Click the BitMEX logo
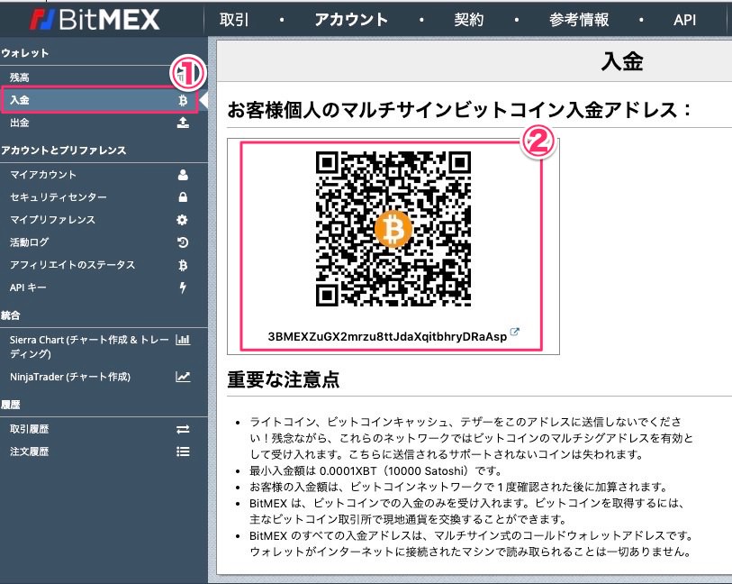732x584 pixels. click(95, 19)
